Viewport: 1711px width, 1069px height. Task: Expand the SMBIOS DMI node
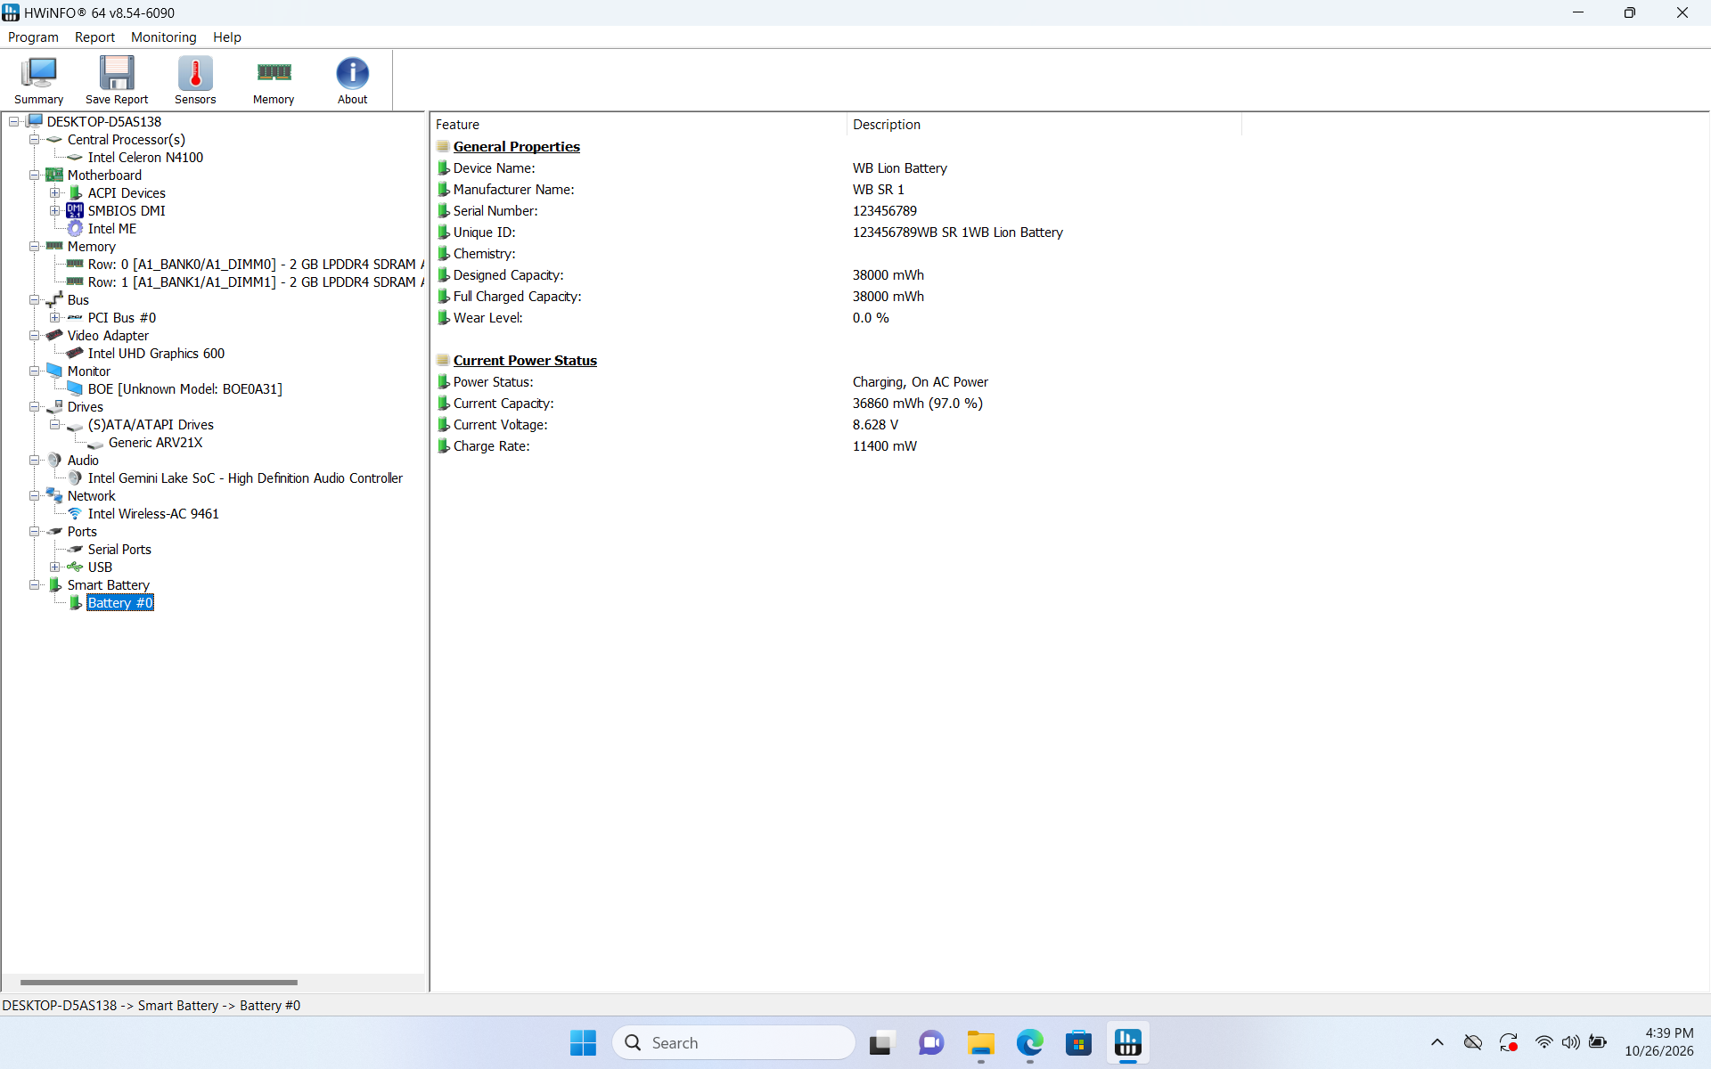point(55,211)
